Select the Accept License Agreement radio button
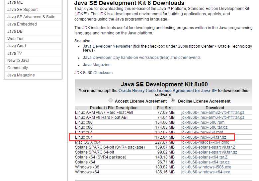This screenshot has width=259, height=181. (111, 100)
